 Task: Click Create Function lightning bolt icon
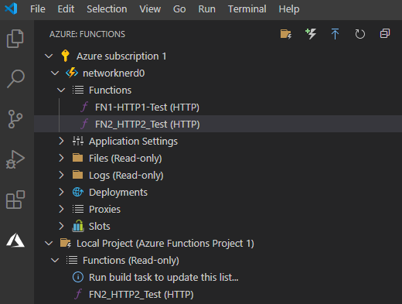click(311, 34)
